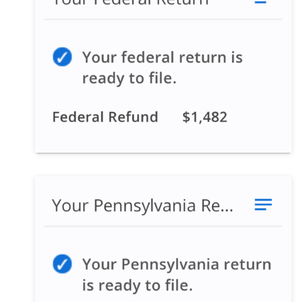Click the $1,482 refund amount
This screenshot has height=302, width=302.
pyautogui.click(x=205, y=117)
